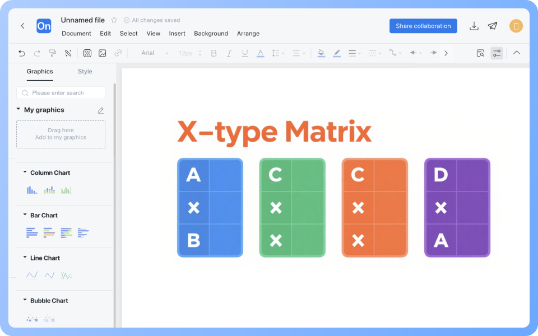The height and width of the screenshot is (336, 538).
Task: Insert an image from the toolbar
Action: 103,53
